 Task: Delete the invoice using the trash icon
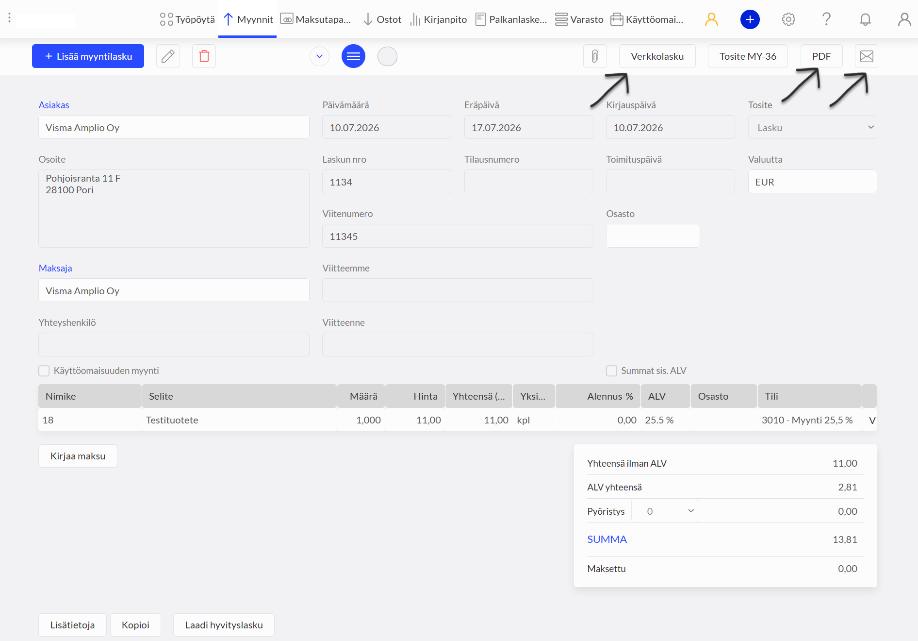coord(204,56)
